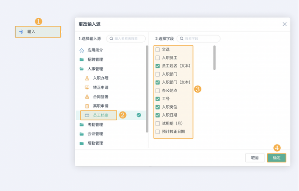The width and height of the screenshot is (299, 191).
Task: Expand the 会议管理 folder
Action: (x=82, y=134)
